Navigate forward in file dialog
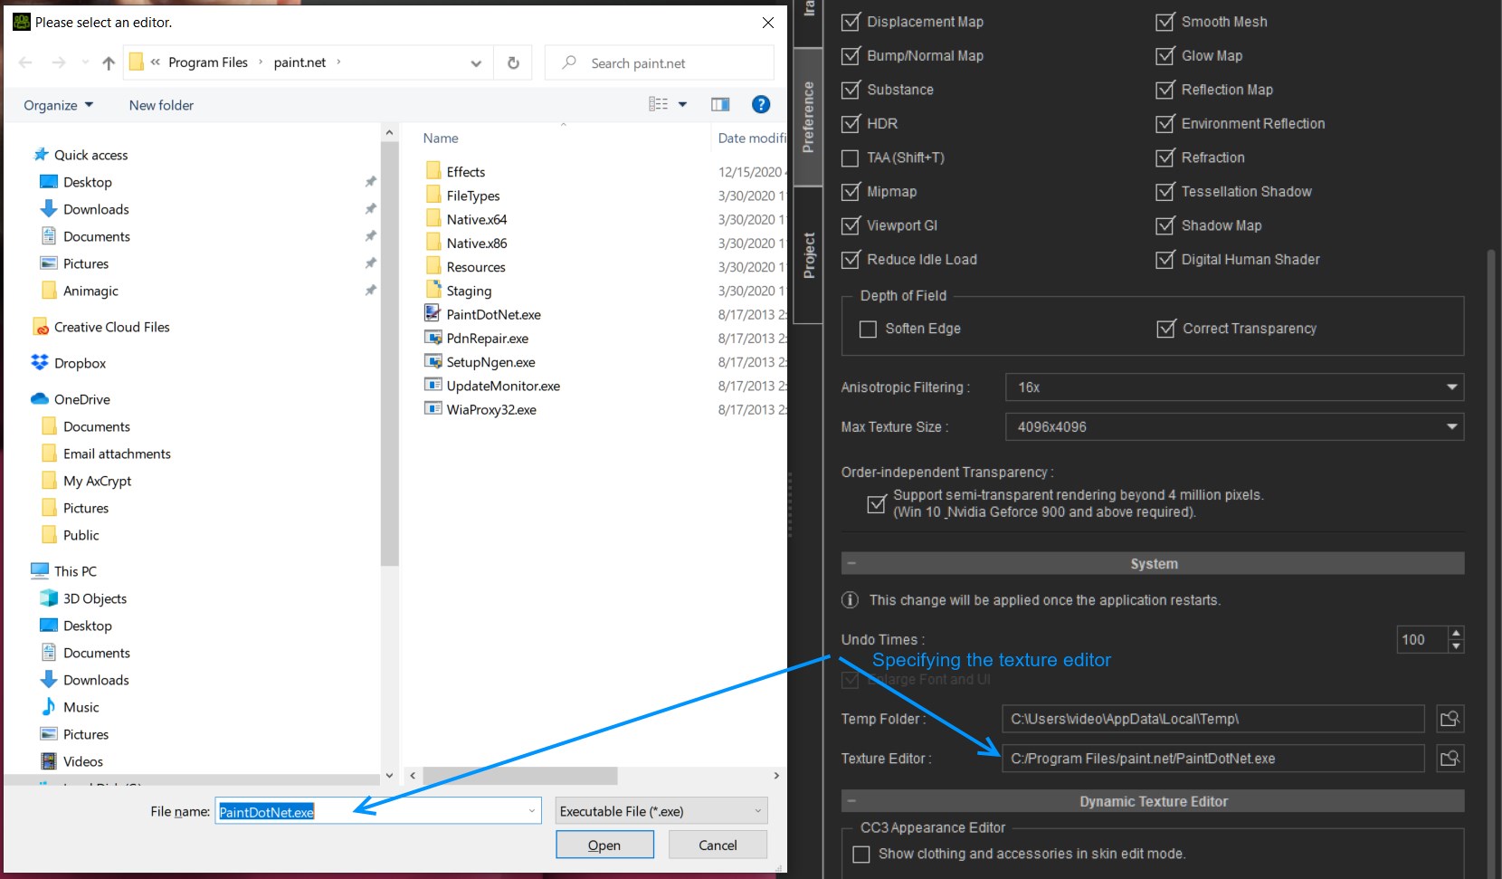 tap(59, 62)
